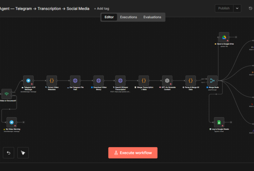This screenshot has height=171, width=254.
Task: Select the Get Telegram File Path node
Action: click(x=75, y=80)
